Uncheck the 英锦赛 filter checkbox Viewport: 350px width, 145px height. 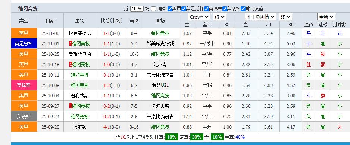point(206,9)
